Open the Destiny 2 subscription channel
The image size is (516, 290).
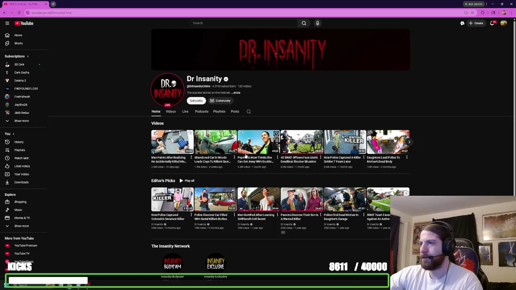[23, 81]
